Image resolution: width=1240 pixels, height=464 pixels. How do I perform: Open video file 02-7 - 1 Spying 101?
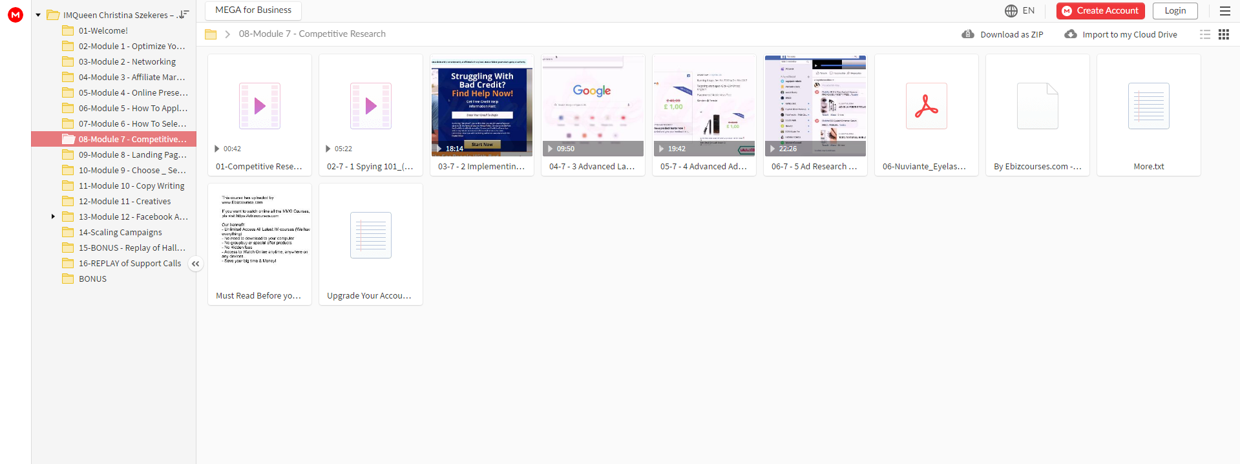click(x=371, y=115)
